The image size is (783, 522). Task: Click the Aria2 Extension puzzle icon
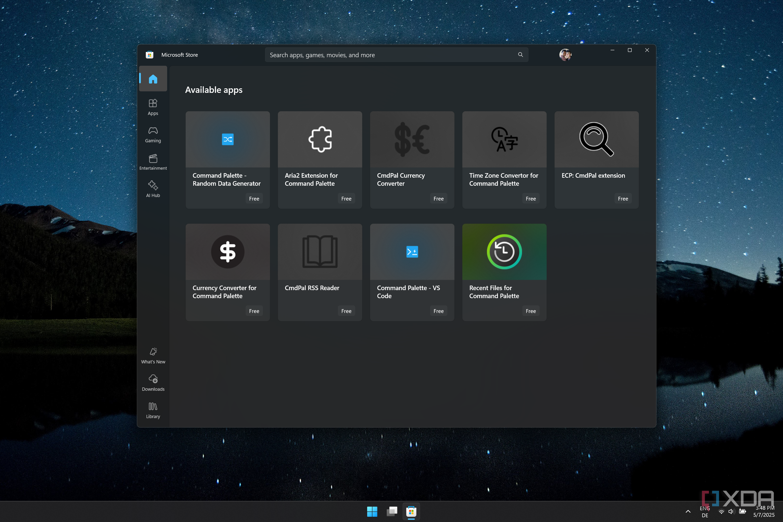[320, 139]
